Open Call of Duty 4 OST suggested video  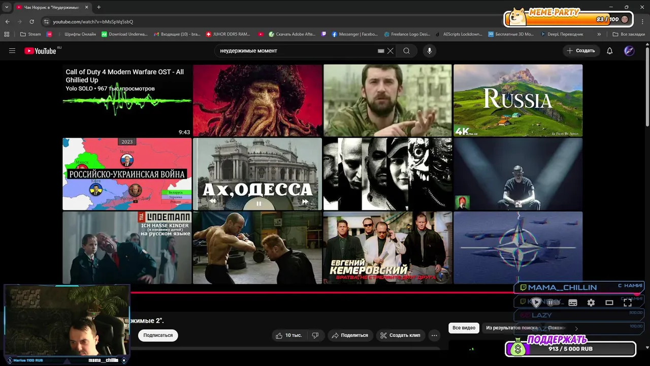click(x=127, y=101)
